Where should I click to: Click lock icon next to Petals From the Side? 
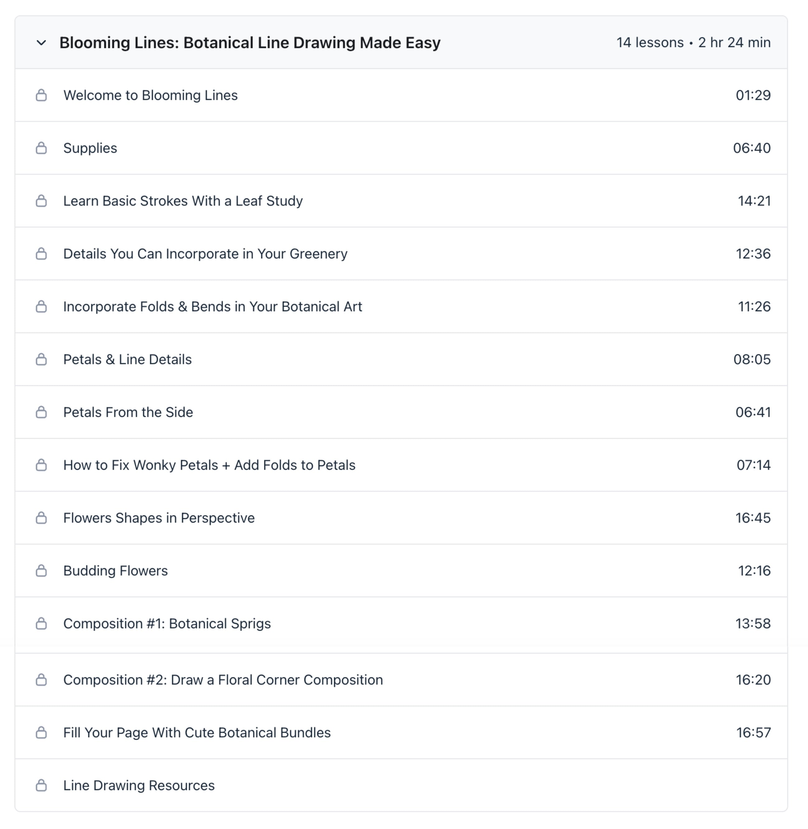tap(41, 412)
